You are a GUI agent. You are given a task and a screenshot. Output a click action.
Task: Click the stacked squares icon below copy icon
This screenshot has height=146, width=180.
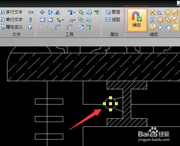tap(81, 20)
